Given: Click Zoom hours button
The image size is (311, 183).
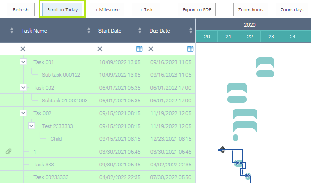Looking at the screenshot, I should coord(251,9).
